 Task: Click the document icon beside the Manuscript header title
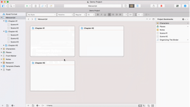tap(36, 19)
